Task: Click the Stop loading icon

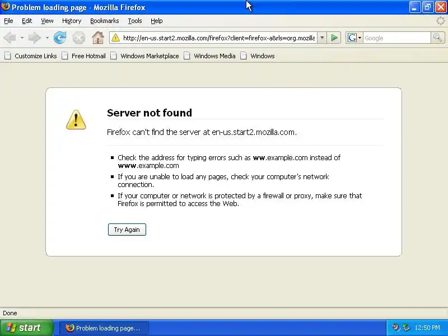Action: pos(78,38)
